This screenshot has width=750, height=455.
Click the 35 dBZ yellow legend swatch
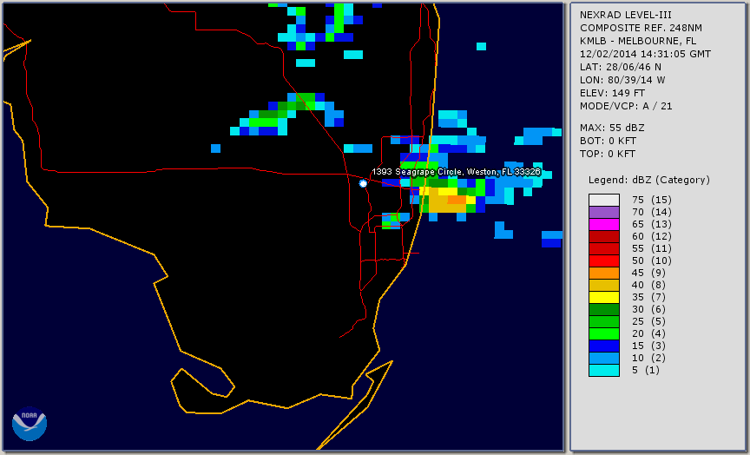point(604,297)
